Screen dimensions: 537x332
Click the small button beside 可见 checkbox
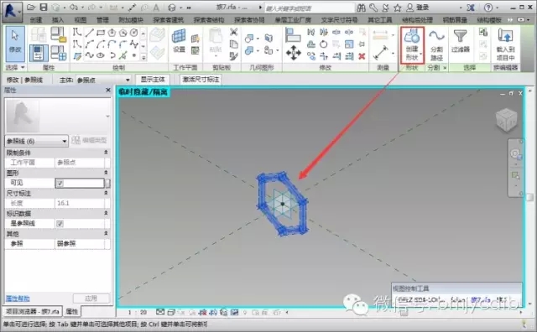107,183
